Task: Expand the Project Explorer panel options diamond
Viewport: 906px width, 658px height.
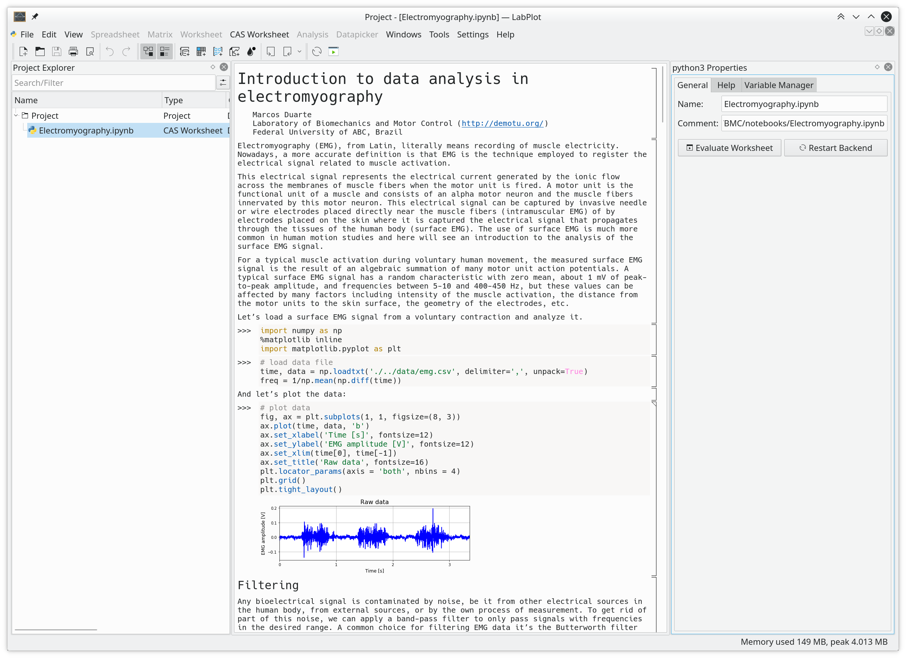Action: pos(213,67)
